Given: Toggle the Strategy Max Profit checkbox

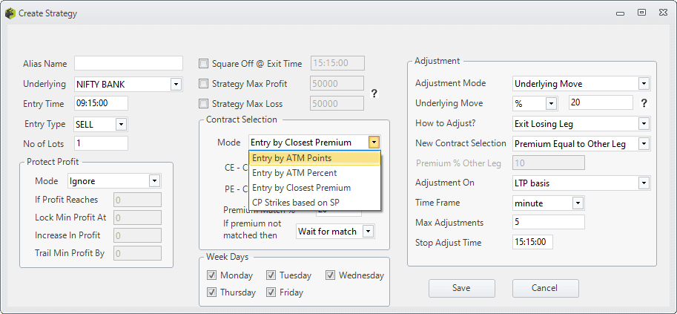Looking at the screenshot, I should (x=203, y=83).
